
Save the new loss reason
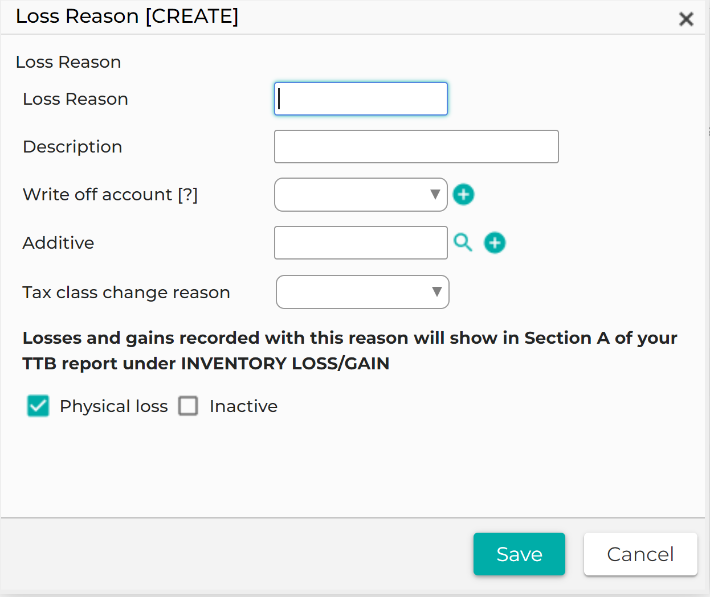click(x=519, y=554)
